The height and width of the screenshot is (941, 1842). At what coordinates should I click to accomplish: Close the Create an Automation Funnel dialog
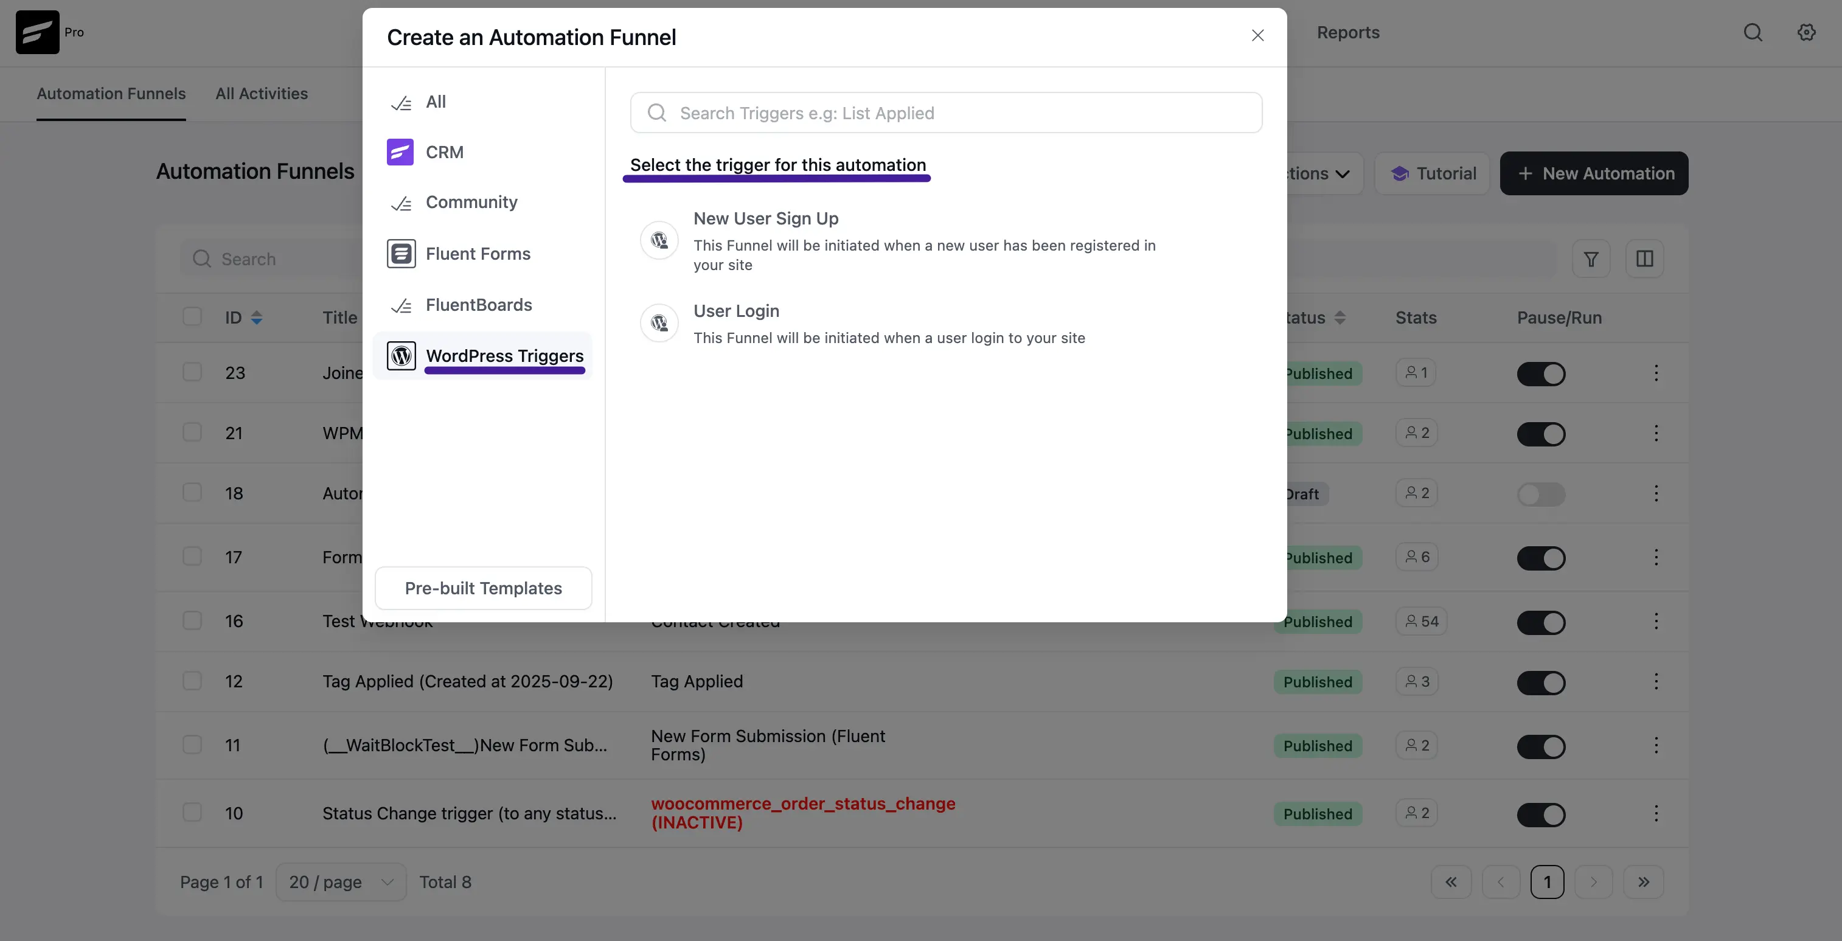[x=1258, y=35]
